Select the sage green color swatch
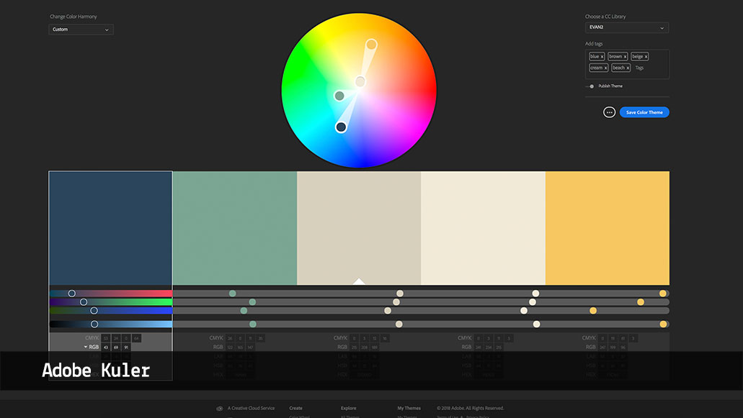This screenshot has height=418, width=743. tap(235, 228)
